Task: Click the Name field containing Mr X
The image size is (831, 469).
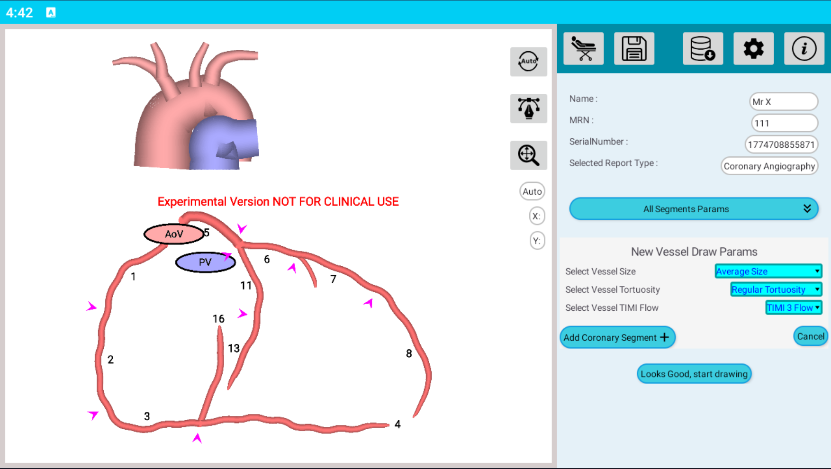Action: (x=783, y=102)
